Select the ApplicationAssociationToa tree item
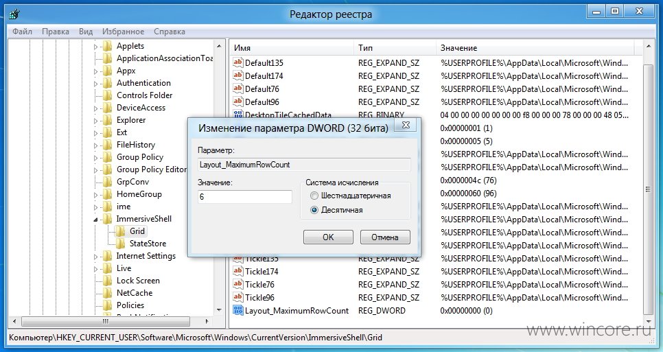Screen dimensions: 663x352 (x=165, y=58)
